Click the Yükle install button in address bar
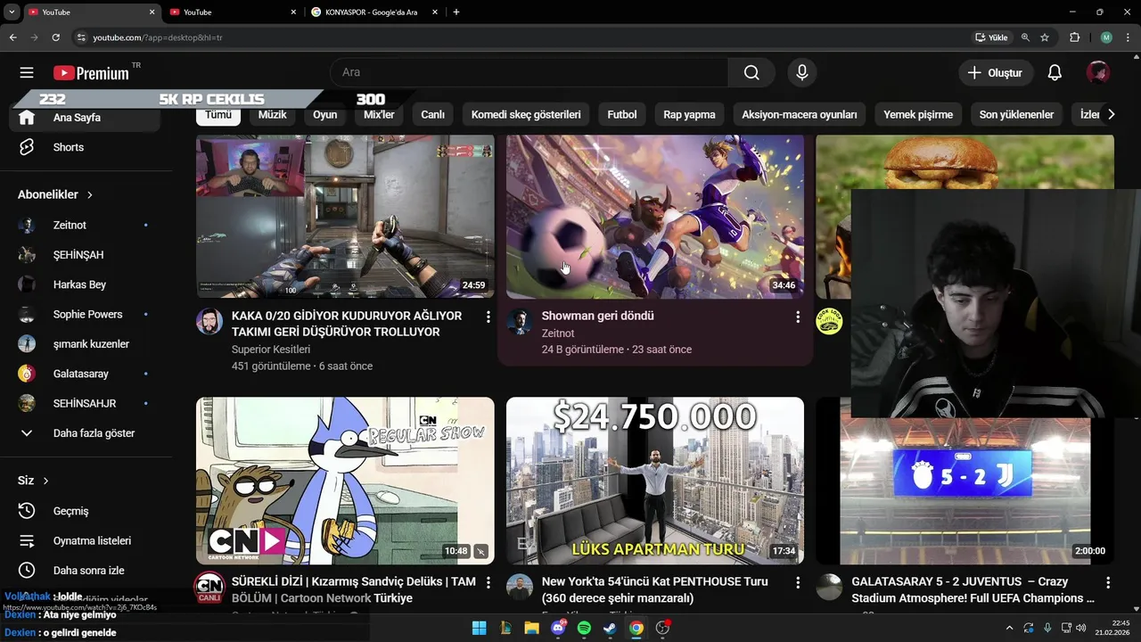The image size is (1141, 642). (991, 37)
